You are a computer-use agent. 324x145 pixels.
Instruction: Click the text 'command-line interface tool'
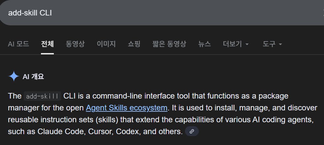click(x=141, y=96)
